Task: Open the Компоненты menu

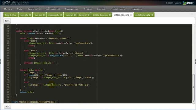Action: [34, 9]
